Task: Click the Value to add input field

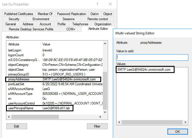Action: [x=152, y=57]
